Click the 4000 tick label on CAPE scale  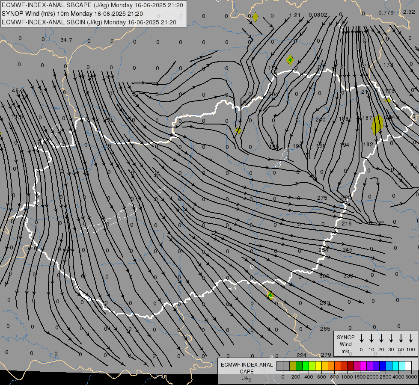[x=398, y=377]
